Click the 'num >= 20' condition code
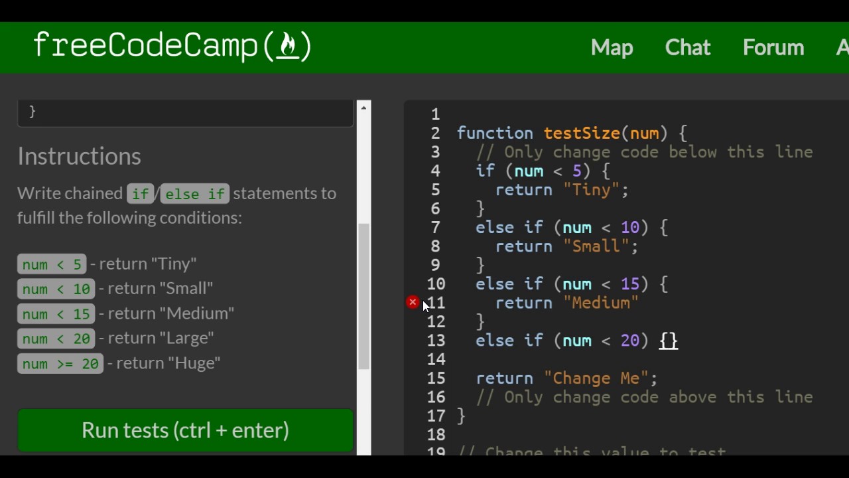The height and width of the screenshot is (478, 849). (x=60, y=364)
